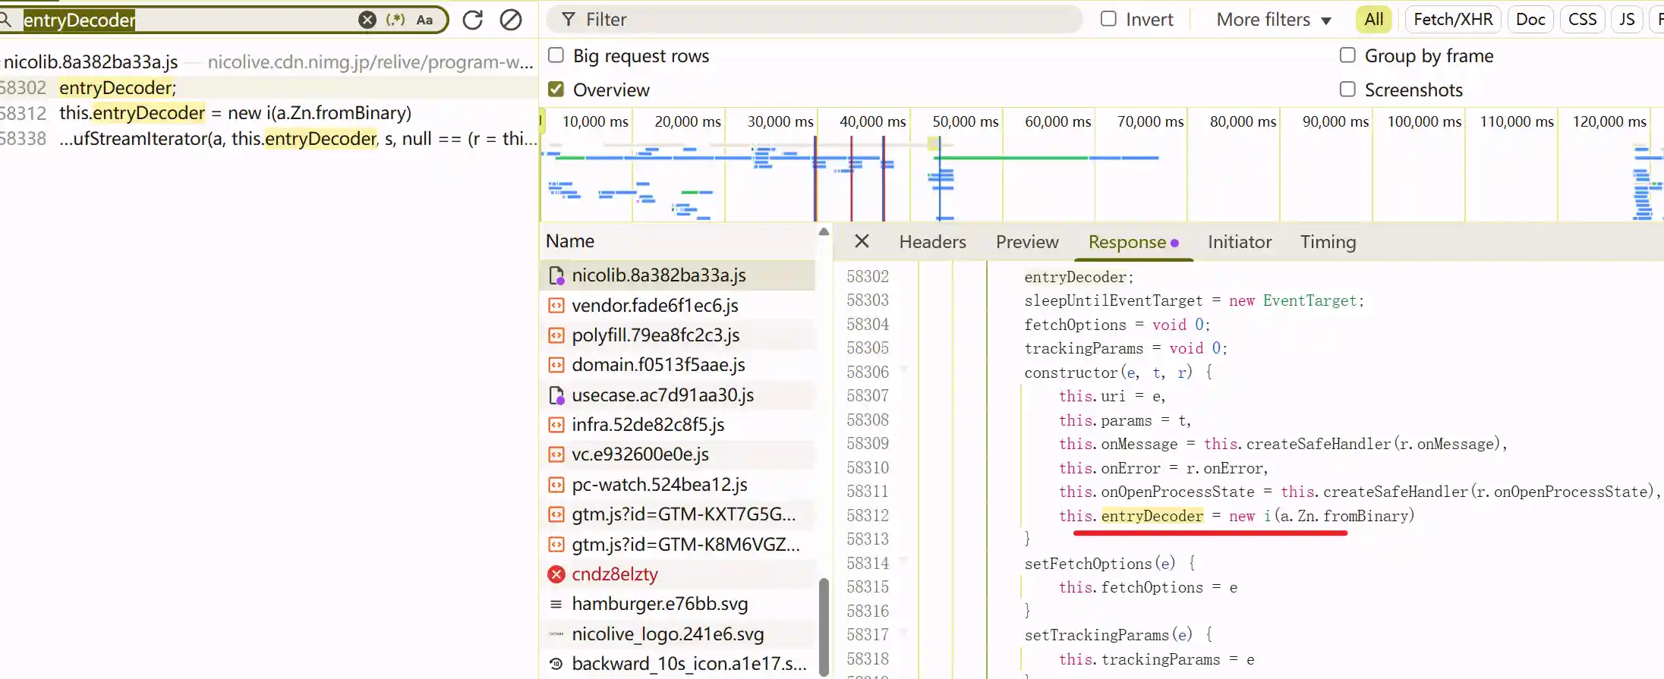Filter requests by CSS type
This screenshot has width=1664, height=679.
point(1582,20)
